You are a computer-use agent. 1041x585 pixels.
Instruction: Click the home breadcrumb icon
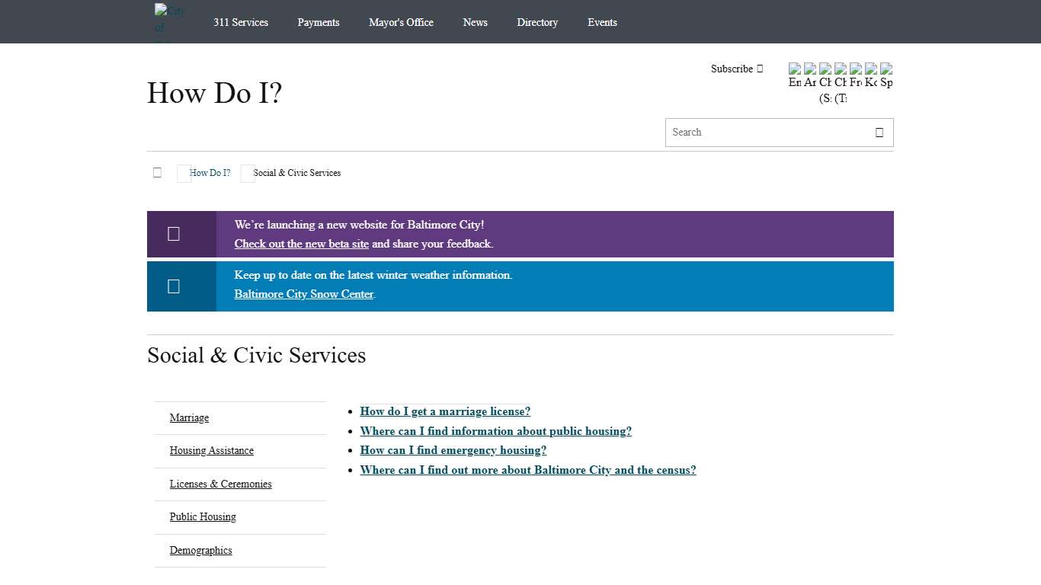157,172
